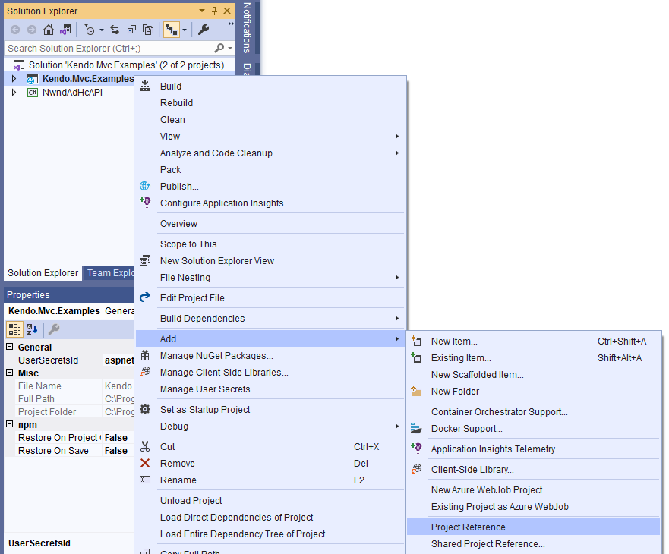The height and width of the screenshot is (554, 669).
Task: Choose Project Reference in Add submenu
Action: pos(533,527)
